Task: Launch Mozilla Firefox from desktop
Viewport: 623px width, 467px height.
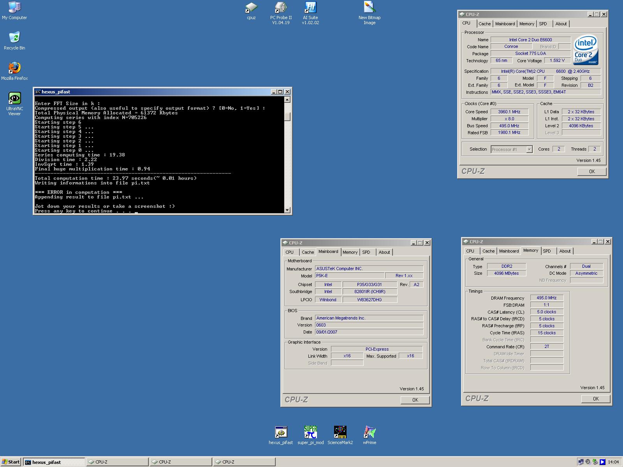Action: click(14, 71)
